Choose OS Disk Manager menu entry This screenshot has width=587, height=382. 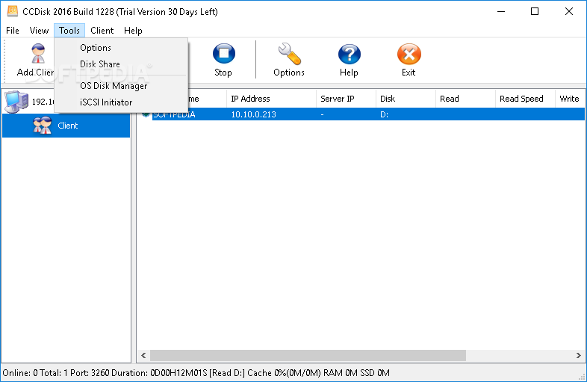coord(121,86)
